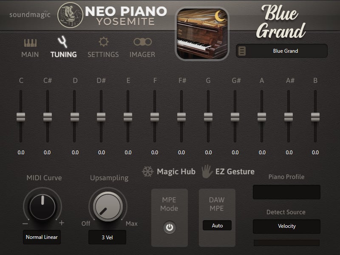Click the IMAGER overlapping circles icon
This screenshot has width=340, height=255.
pyautogui.click(x=142, y=42)
